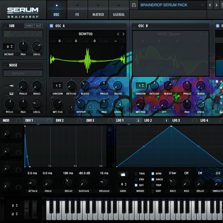Viewport: 223px width, 223px height.
Task: Click the save preset floppy icon
Action: pyautogui.click(x=134, y=5)
